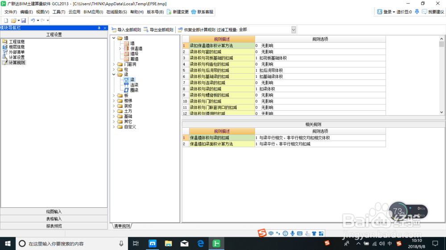Select 梁 leaf item under 梁 folder

click(132, 80)
